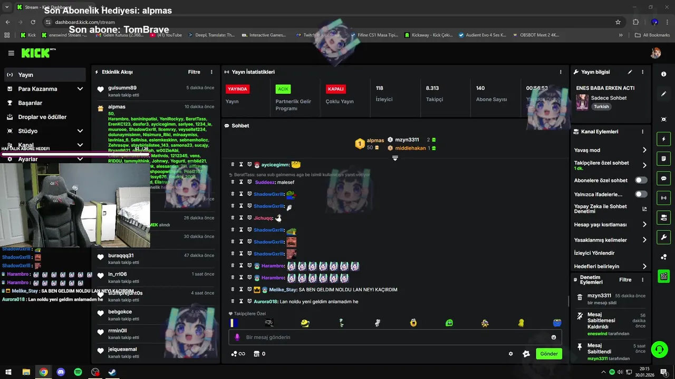Click the badge icon next to Gönder
Viewport: 675px width, 379px height.
coord(526,354)
